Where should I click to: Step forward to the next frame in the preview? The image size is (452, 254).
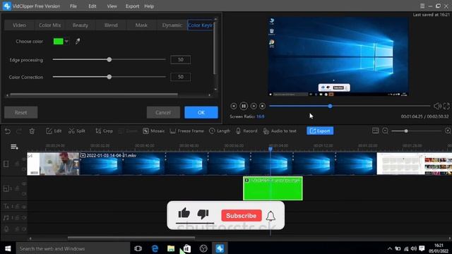point(254,106)
